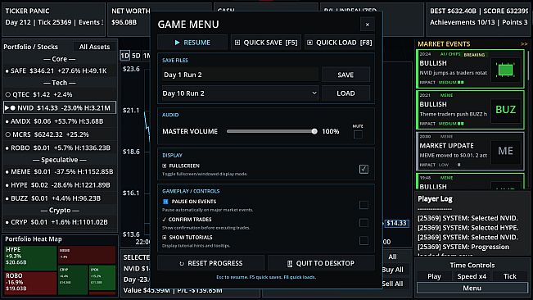Click the Master Volume slider handle
Viewport: 533px width, 300px height.
coord(314,131)
